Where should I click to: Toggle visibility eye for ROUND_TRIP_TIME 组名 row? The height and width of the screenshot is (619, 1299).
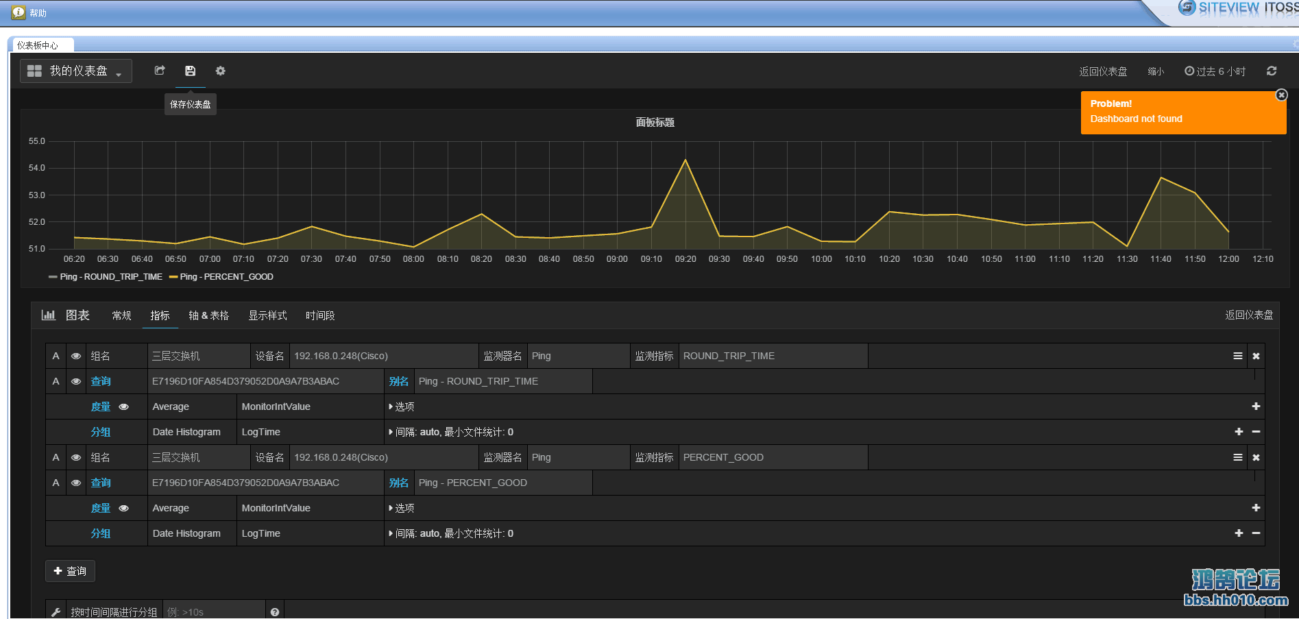(76, 356)
